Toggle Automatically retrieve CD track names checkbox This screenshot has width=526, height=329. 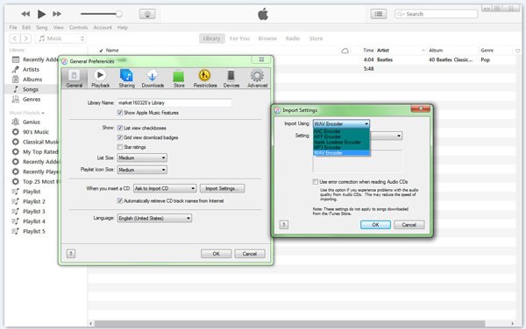coord(120,201)
